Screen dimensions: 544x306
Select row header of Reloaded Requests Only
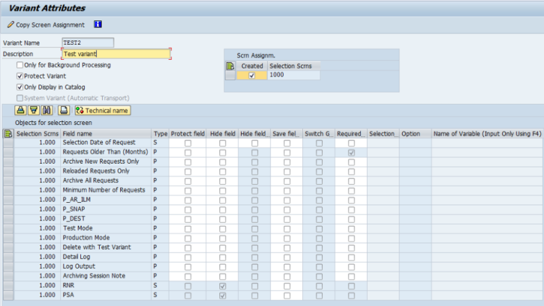(8, 171)
